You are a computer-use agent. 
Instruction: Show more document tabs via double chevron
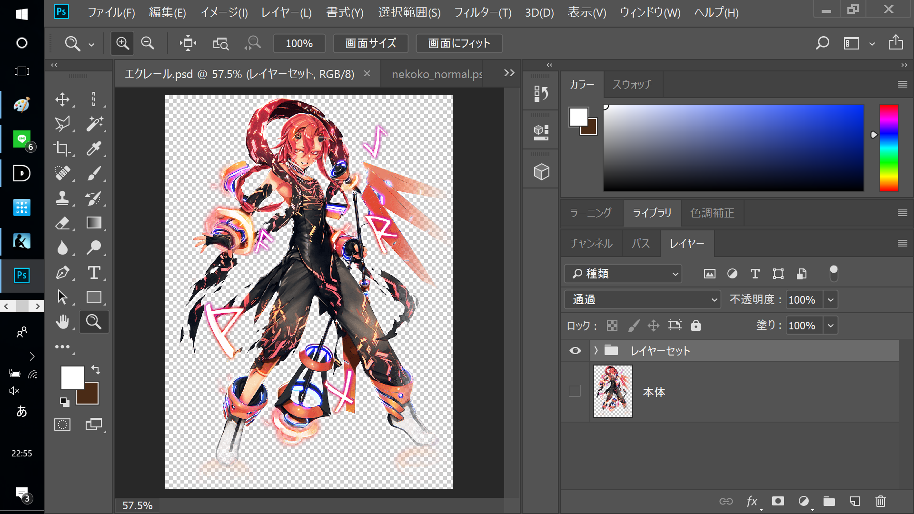tap(509, 73)
